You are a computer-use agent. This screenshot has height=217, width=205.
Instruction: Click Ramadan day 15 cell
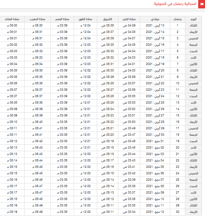177,116
